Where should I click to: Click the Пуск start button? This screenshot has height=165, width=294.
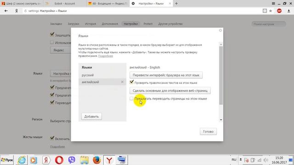point(7,160)
